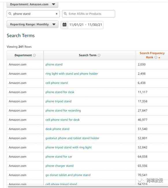The width and height of the screenshot is (168, 188).
Task: Click the magnifier icon in the ASINs or Products field
Action: pyautogui.click(x=65, y=14)
